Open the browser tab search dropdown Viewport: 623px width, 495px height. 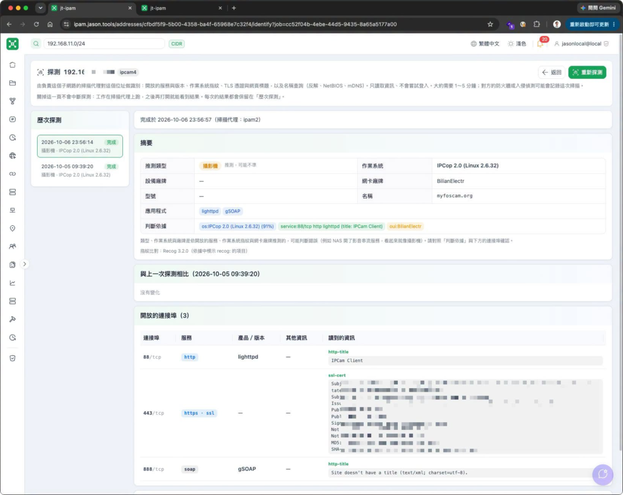40,8
